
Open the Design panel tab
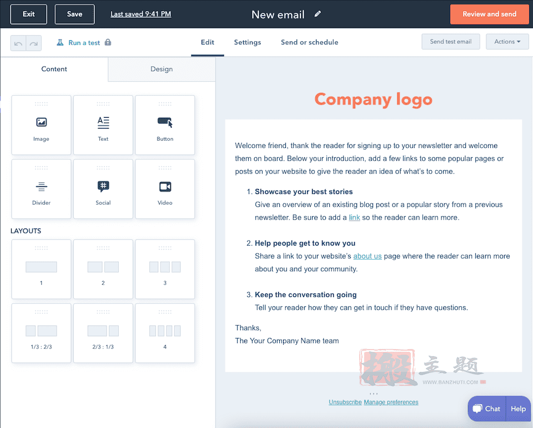click(162, 69)
